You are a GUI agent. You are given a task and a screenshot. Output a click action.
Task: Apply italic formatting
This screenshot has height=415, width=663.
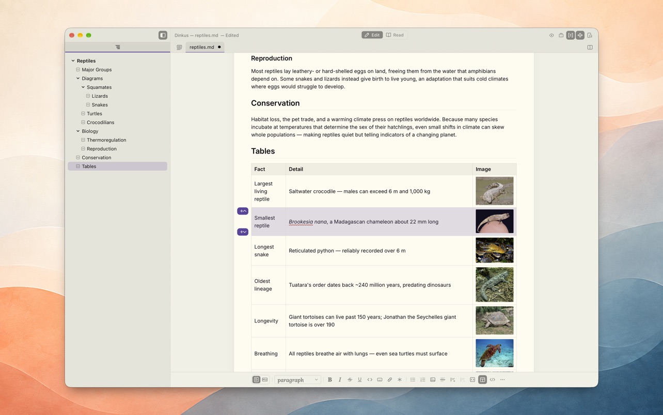[x=340, y=380]
